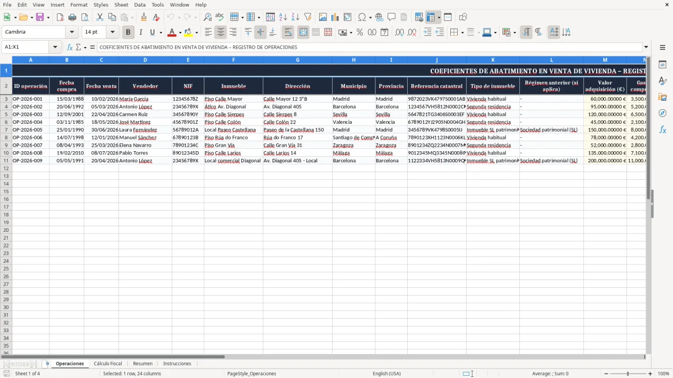
Task: Expand the formula bar
Action: pos(646,47)
